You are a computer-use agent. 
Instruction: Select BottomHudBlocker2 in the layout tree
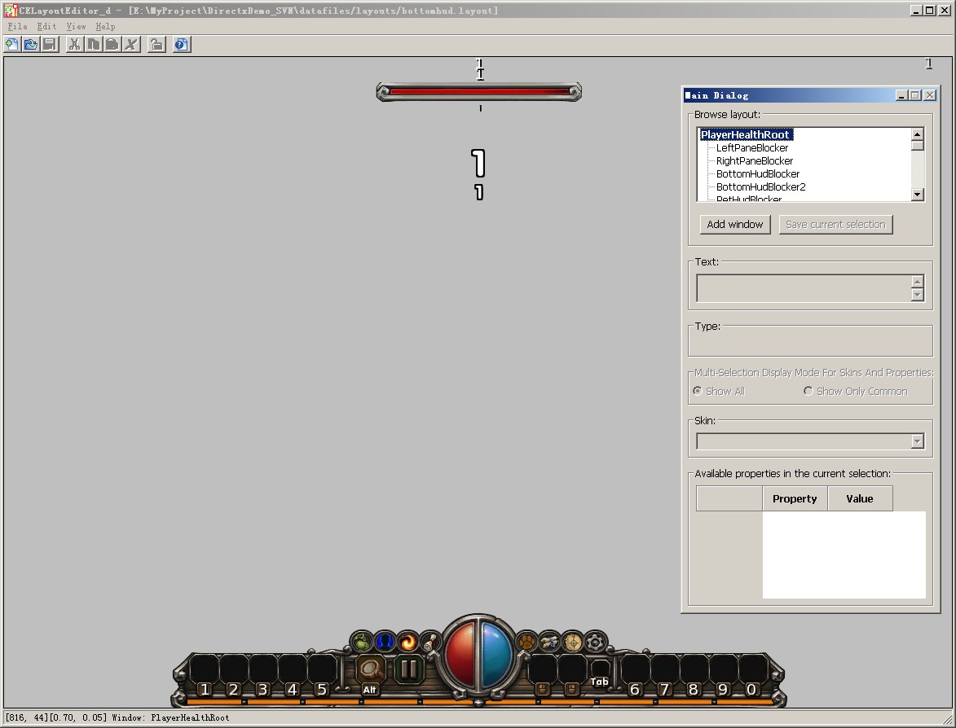[x=760, y=187]
